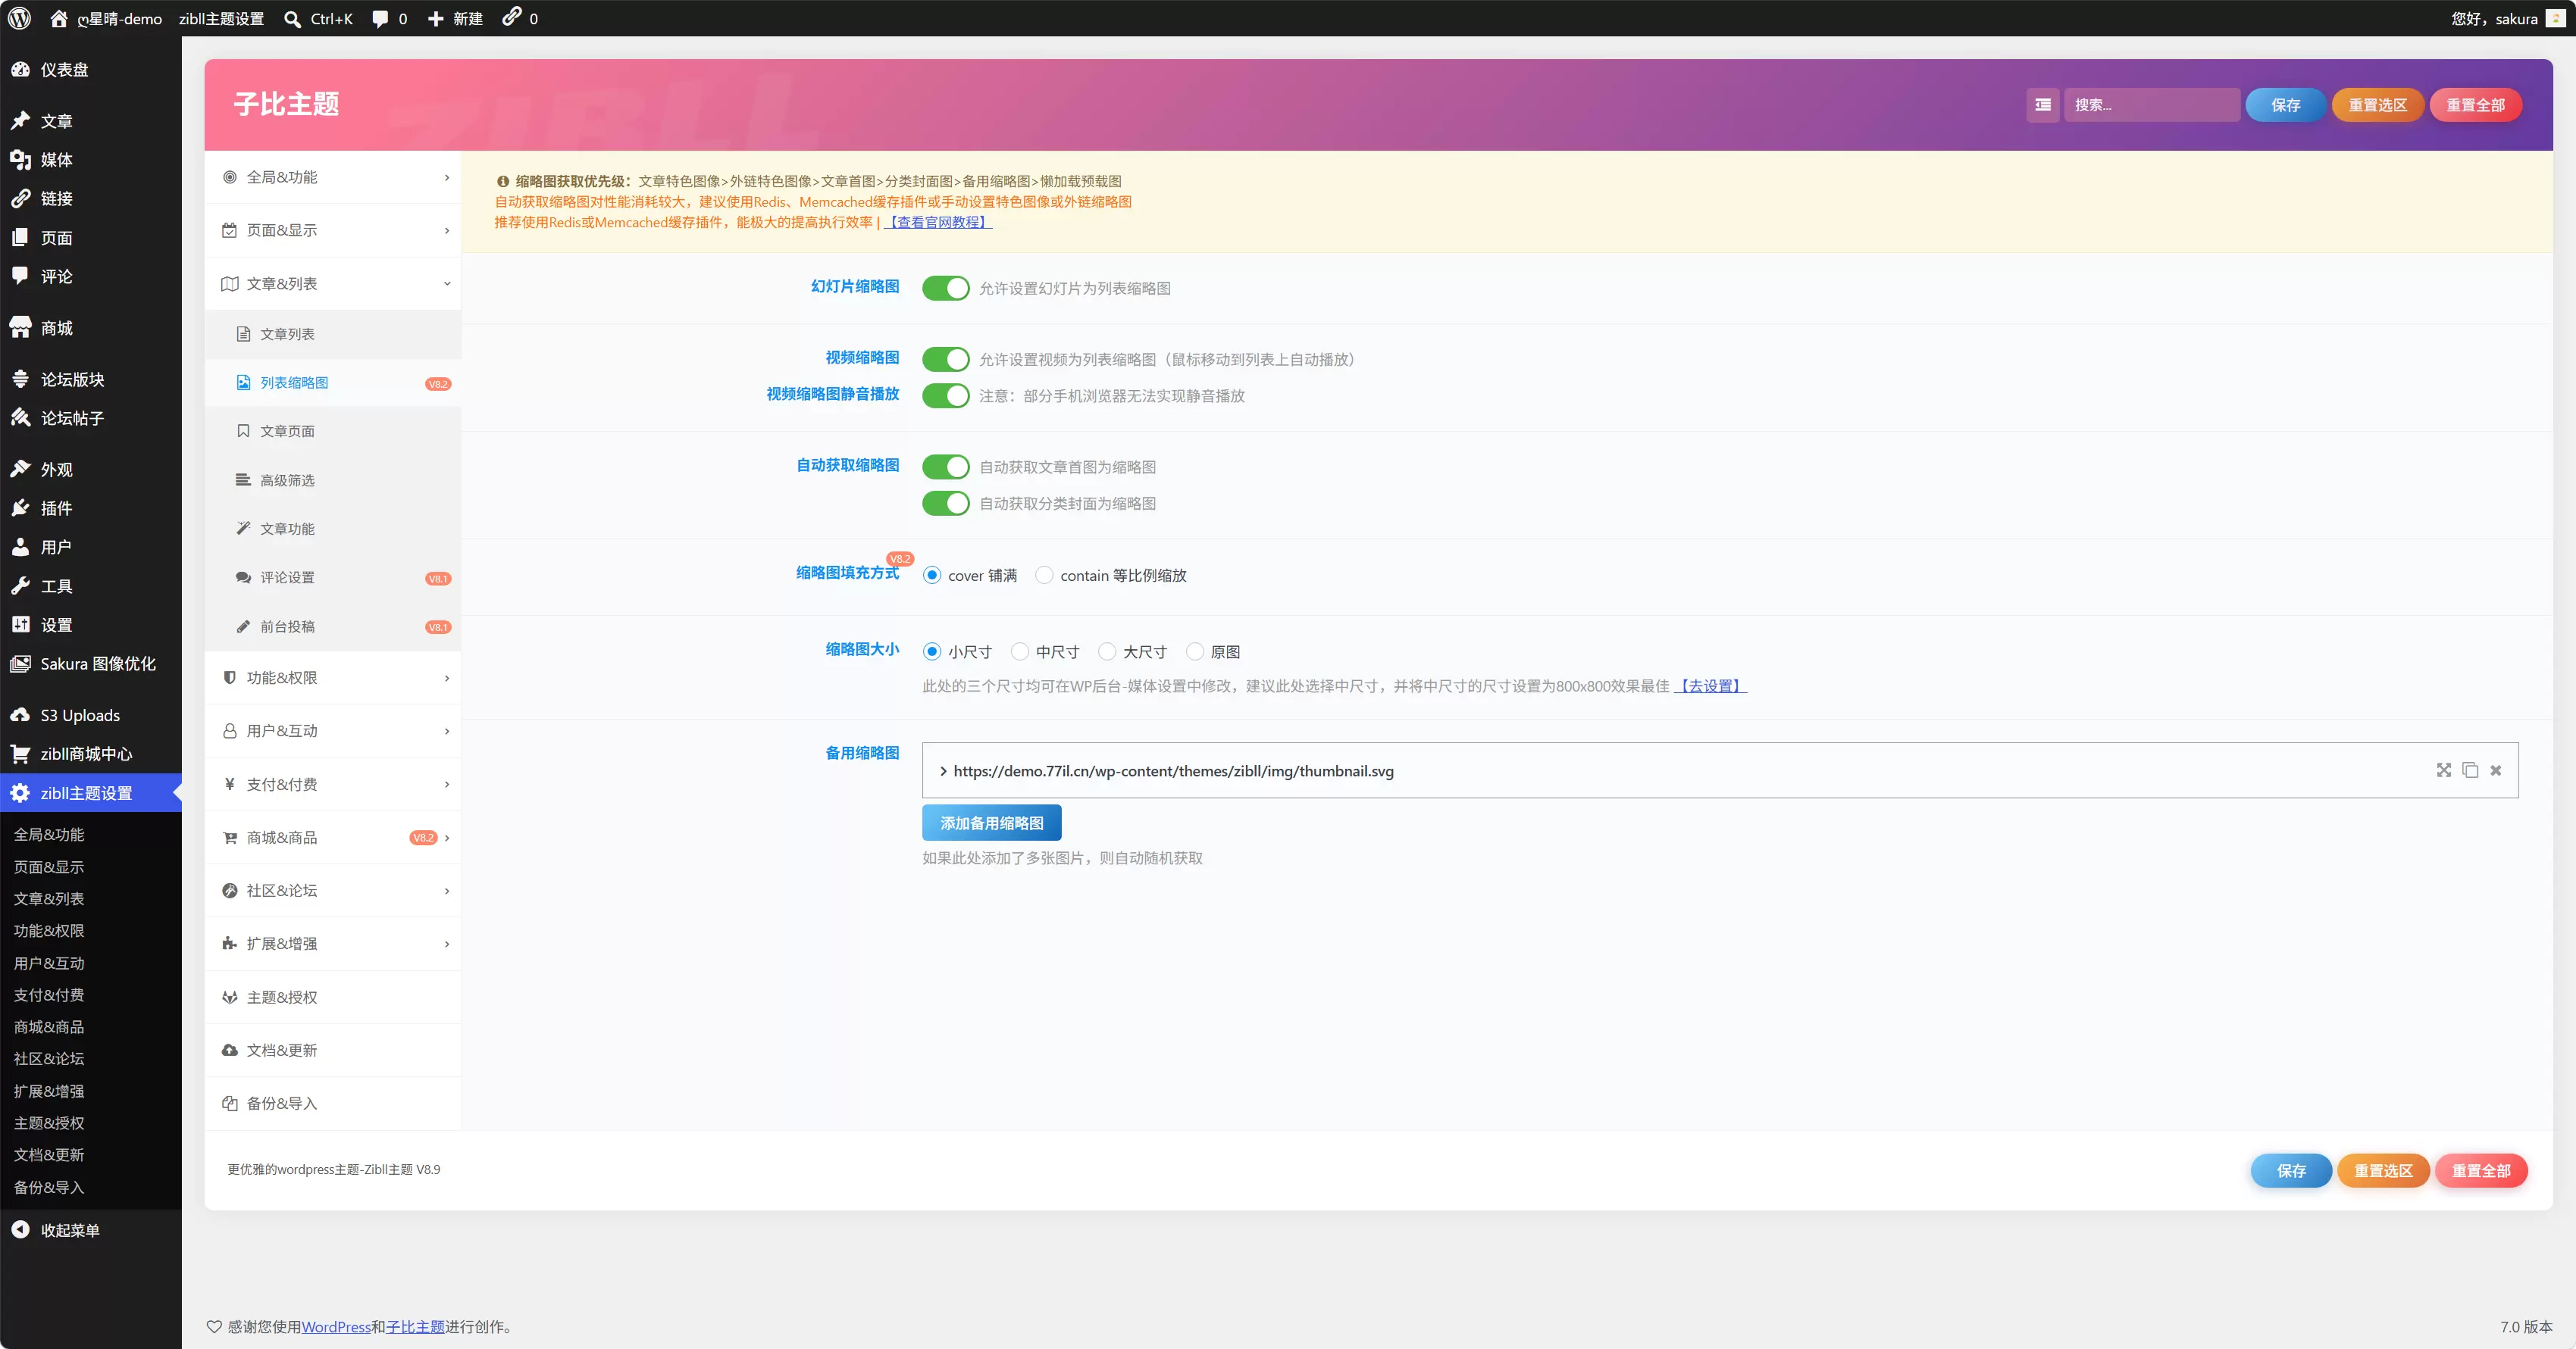The height and width of the screenshot is (1349, 2576).
Task: Open 文章功能 sub-tab
Action: click(333, 529)
